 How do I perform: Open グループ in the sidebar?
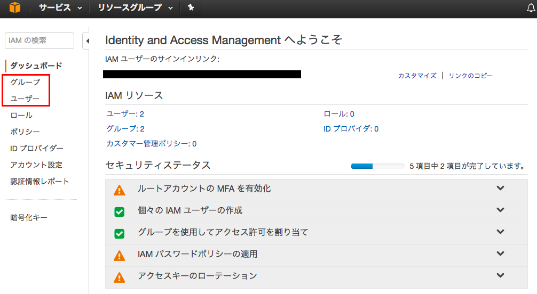(x=25, y=82)
